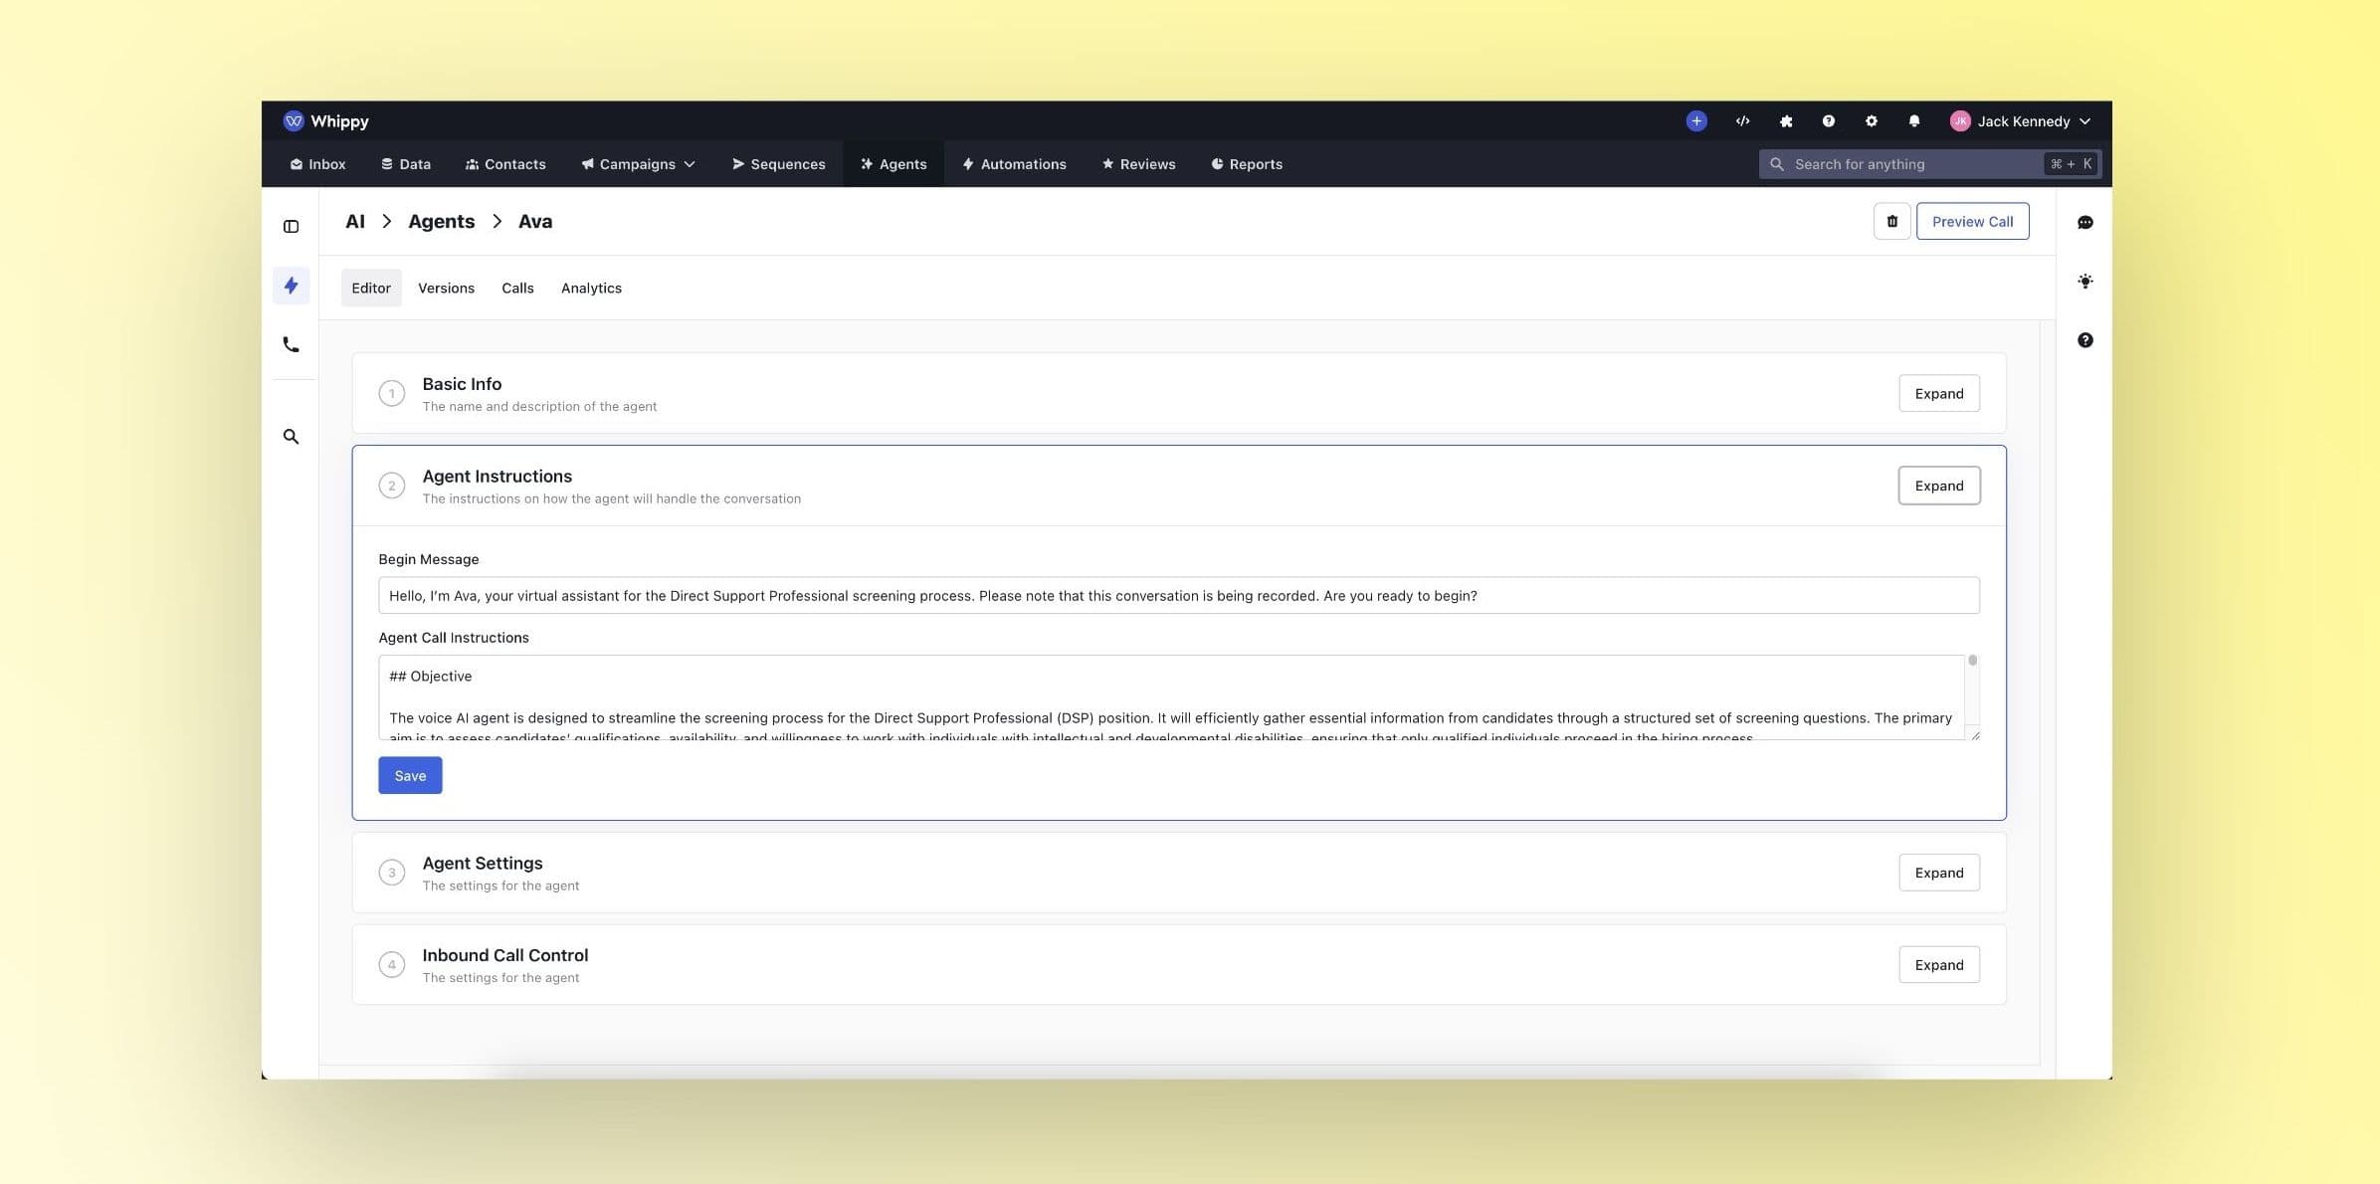Click the sidebar collapse panel icon
This screenshot has width=2380, height=1184.
[291, 226]
